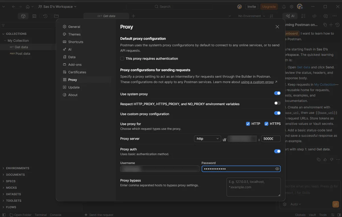Viewport: 342px width, 217px height.
Task: Go back with the left arrow
Action: [14, 7]
